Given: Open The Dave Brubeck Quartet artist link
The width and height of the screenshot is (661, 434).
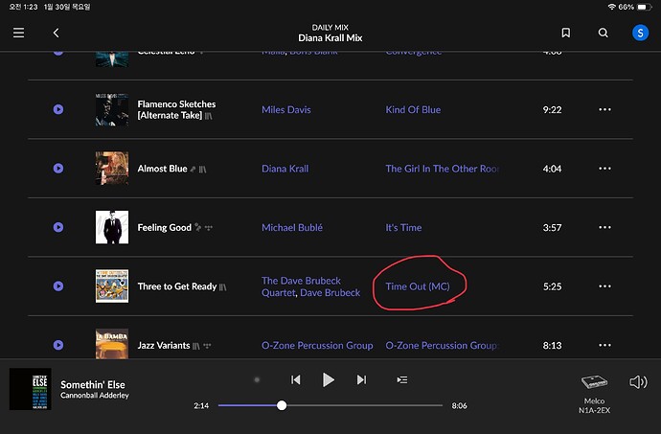Looking at the screenshot, I should pos(301,286).
